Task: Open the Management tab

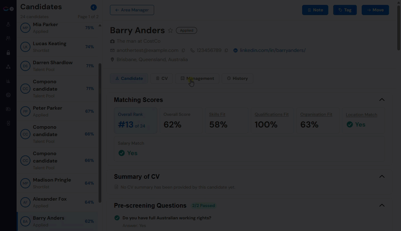Action: [x=197, y=78]
